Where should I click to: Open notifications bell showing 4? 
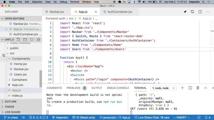coord(208,117)
